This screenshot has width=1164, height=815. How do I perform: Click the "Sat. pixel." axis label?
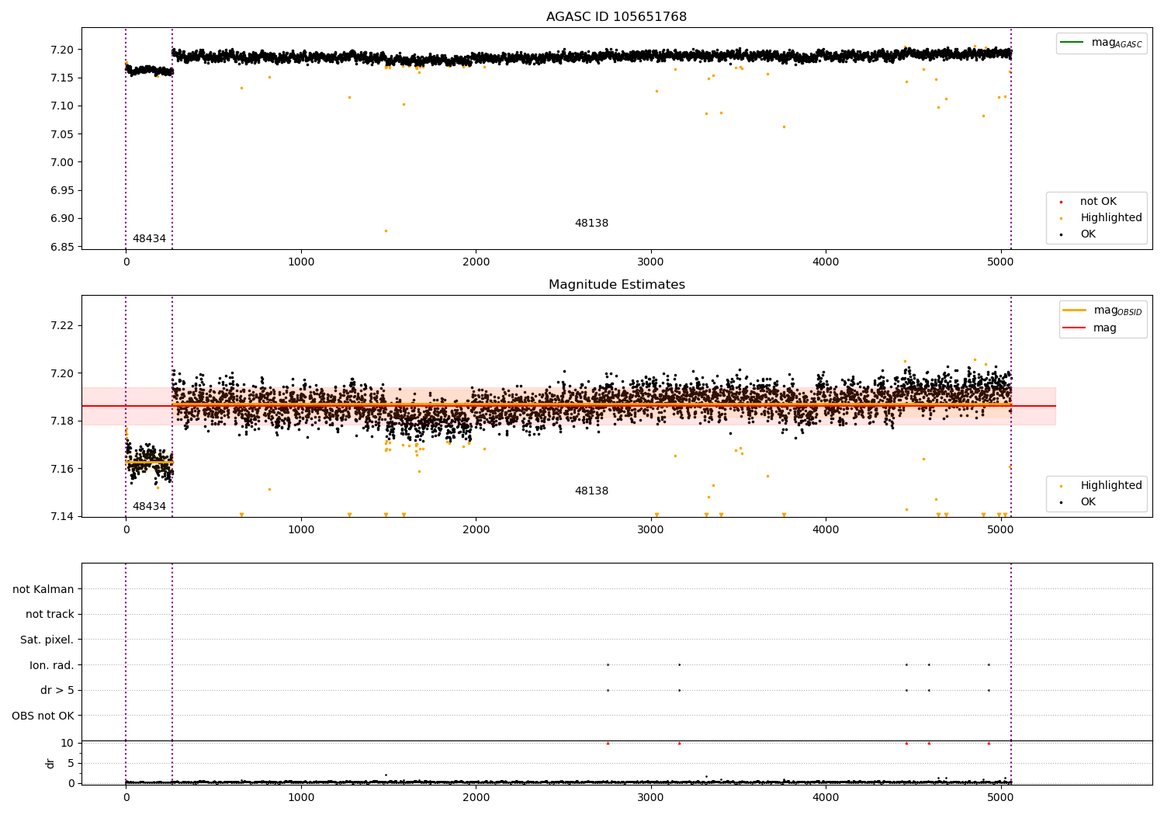47,640
